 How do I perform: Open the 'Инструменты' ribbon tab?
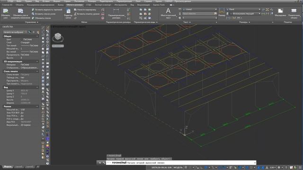click(121, 5)
